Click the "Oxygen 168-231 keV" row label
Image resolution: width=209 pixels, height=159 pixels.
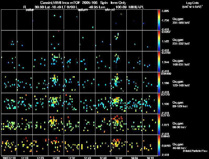(x=181, y=63)
